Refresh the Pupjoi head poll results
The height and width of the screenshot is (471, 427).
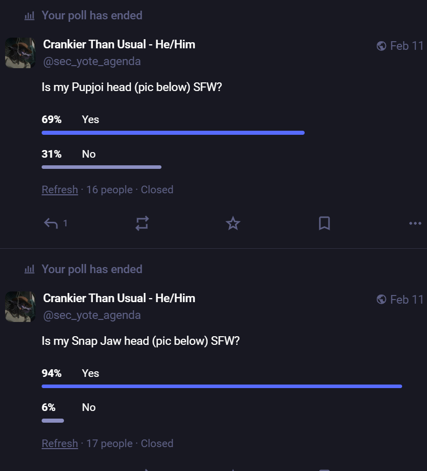click(x=60, y=190)
